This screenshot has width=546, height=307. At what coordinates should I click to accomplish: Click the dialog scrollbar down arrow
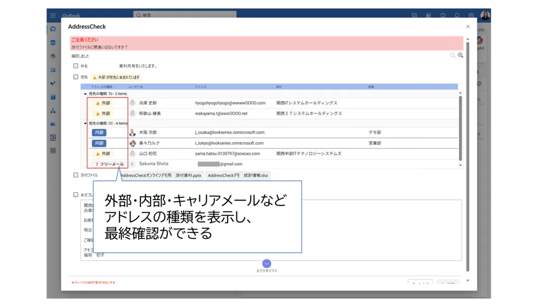[468, 281]
